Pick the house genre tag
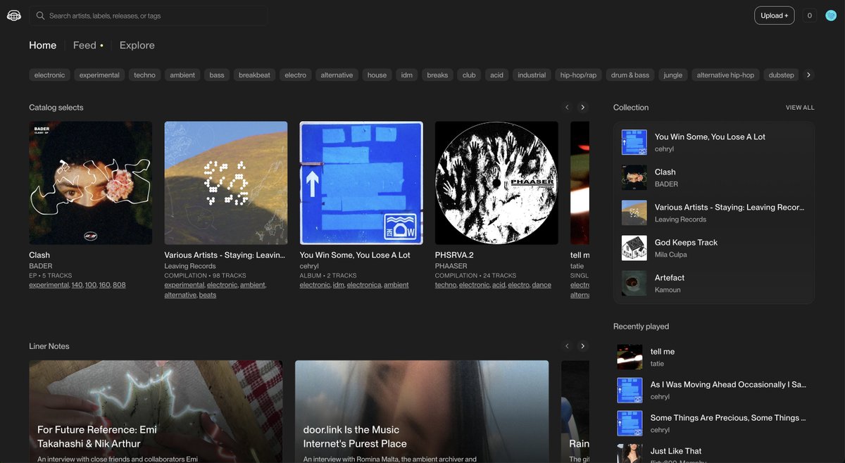Image resolution: width=845 pixels, height=463 pixels. [x=377, y=75]
